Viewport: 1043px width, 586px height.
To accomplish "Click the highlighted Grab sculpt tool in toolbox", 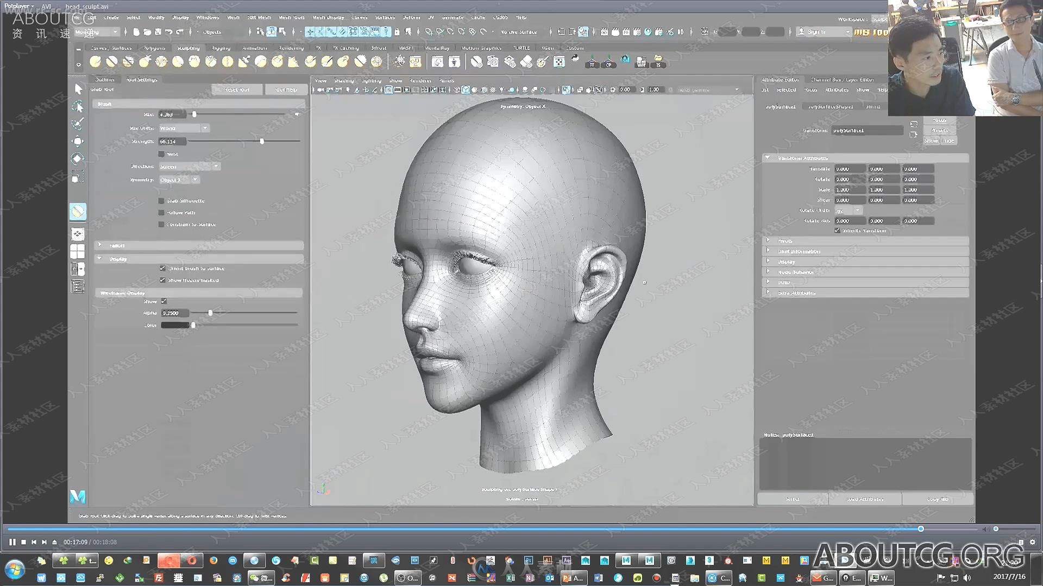I will click(x=78, y=212).
